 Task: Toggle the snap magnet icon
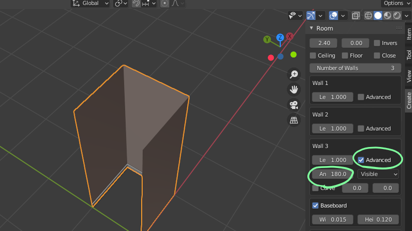(136, 3)
